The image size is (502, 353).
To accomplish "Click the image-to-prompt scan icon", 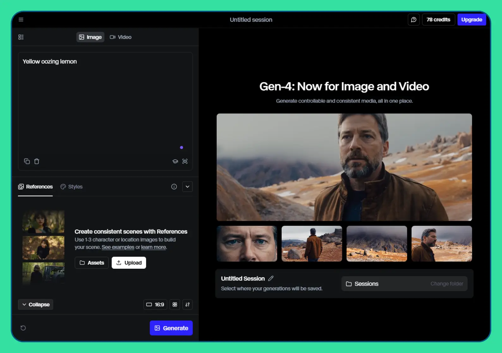I will pos(185,161).
